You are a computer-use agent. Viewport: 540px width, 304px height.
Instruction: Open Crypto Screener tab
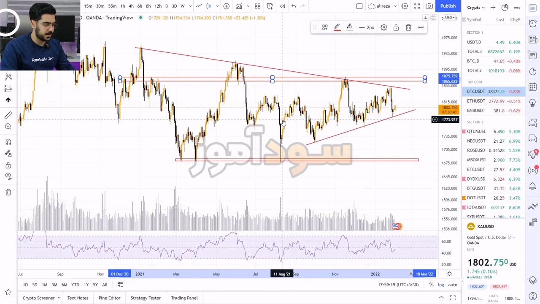[38, 298]
